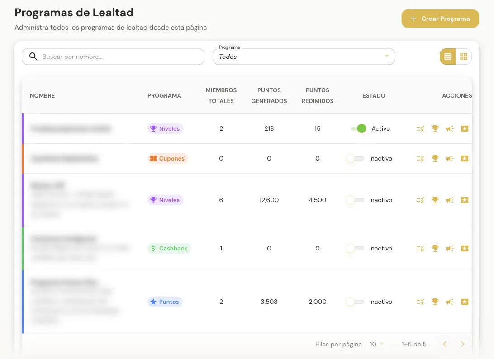This screenshot has height=359, width=494.
Task: Go to the next page of results
Action: point(462,344)
